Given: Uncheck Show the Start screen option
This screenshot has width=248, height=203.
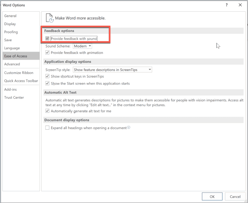Looking at the screenshot, I should [47, 84].
